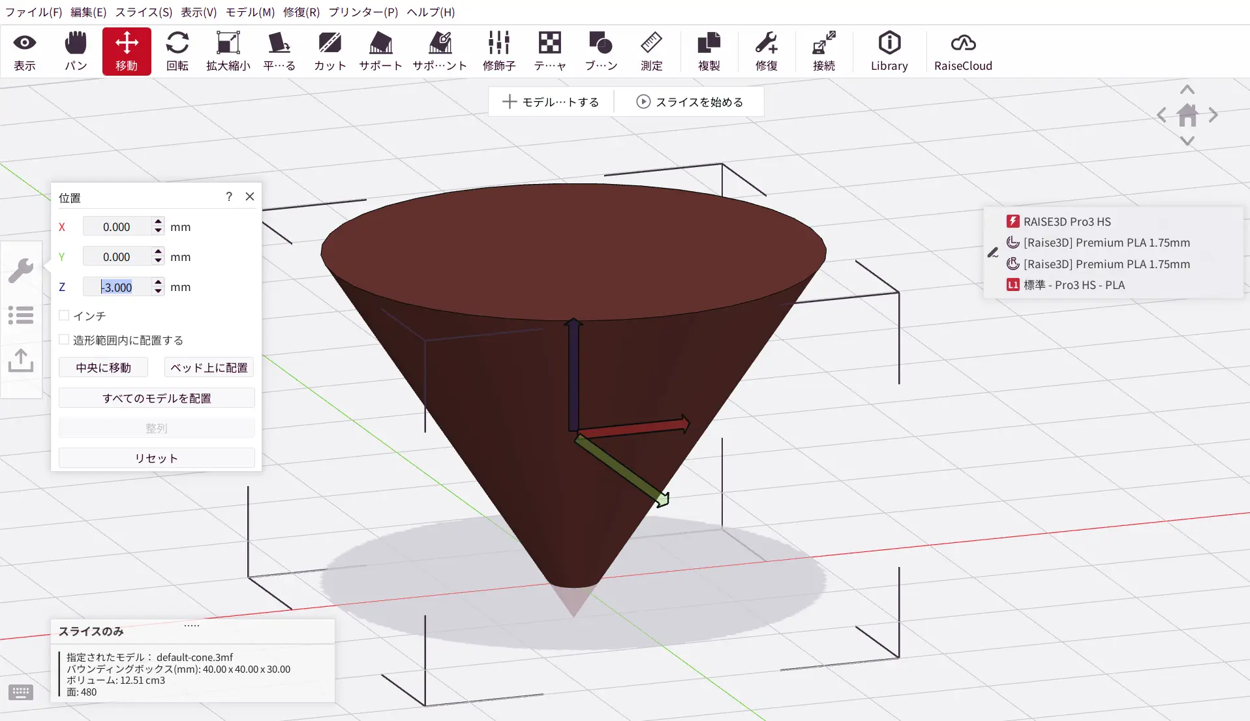Enable 造形範囲内に配置する checkbox
The image size is (1250, 721).
[64, 340]
